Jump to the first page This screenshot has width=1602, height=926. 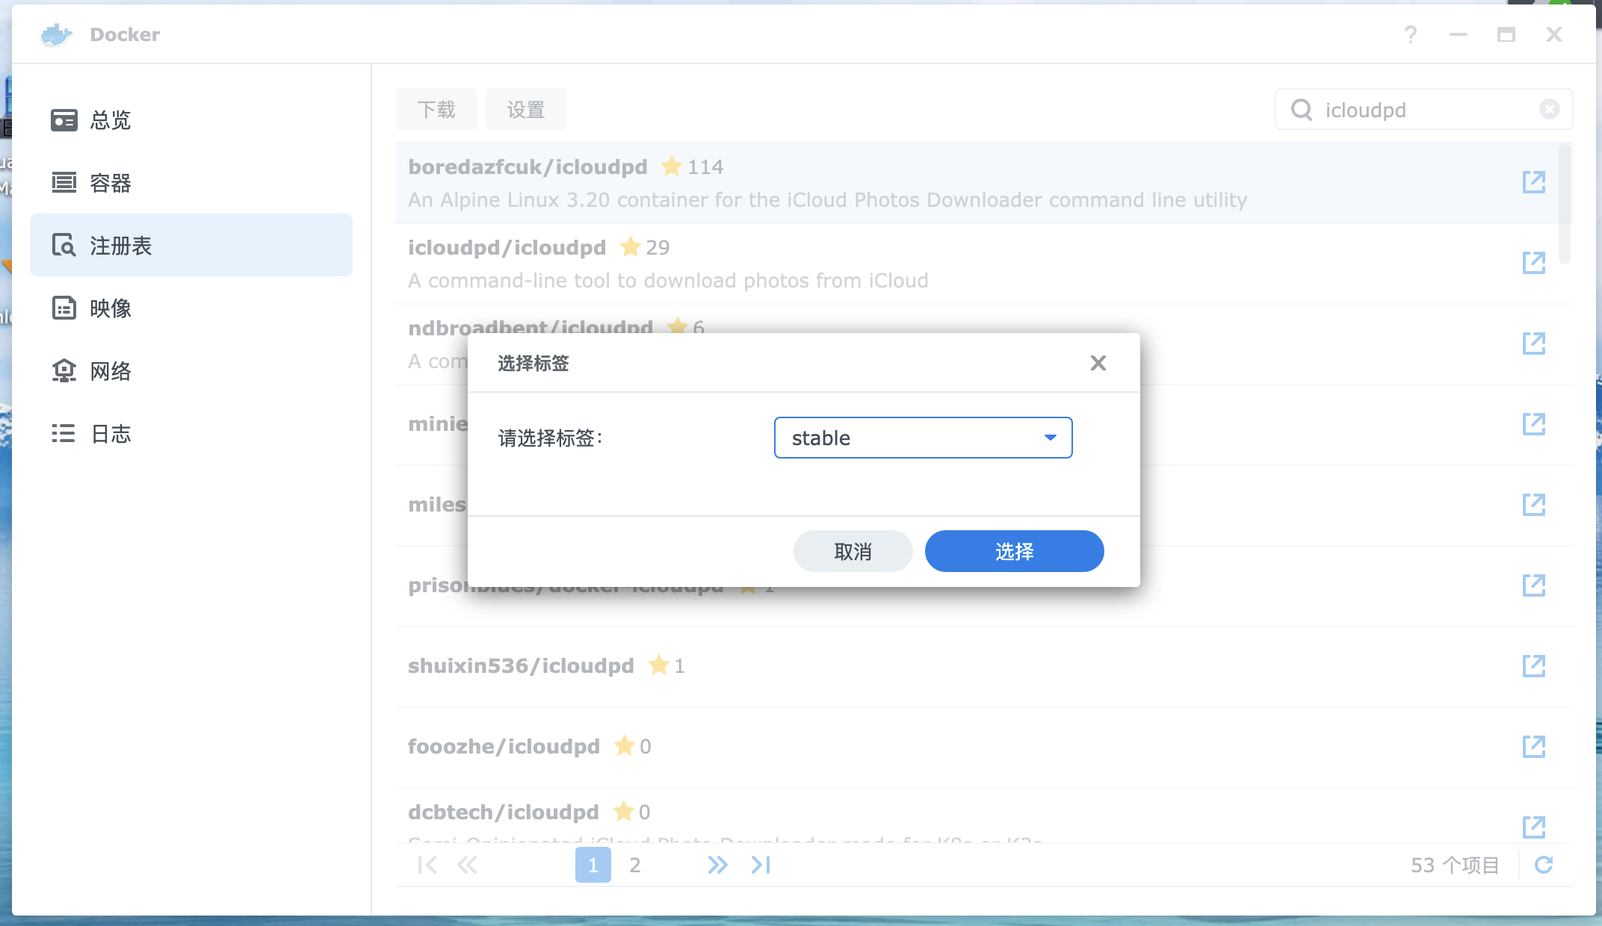click(427, 865)
